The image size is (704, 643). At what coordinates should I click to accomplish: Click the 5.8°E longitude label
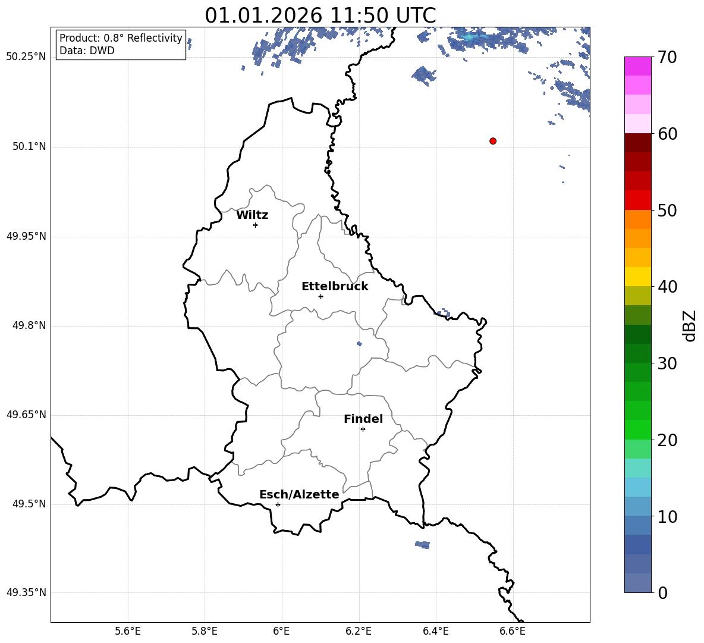coord(205,631)
